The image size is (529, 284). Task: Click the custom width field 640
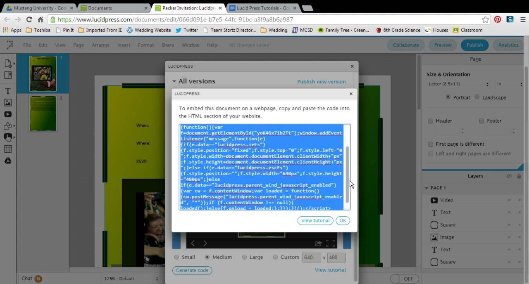pos(312,257)
